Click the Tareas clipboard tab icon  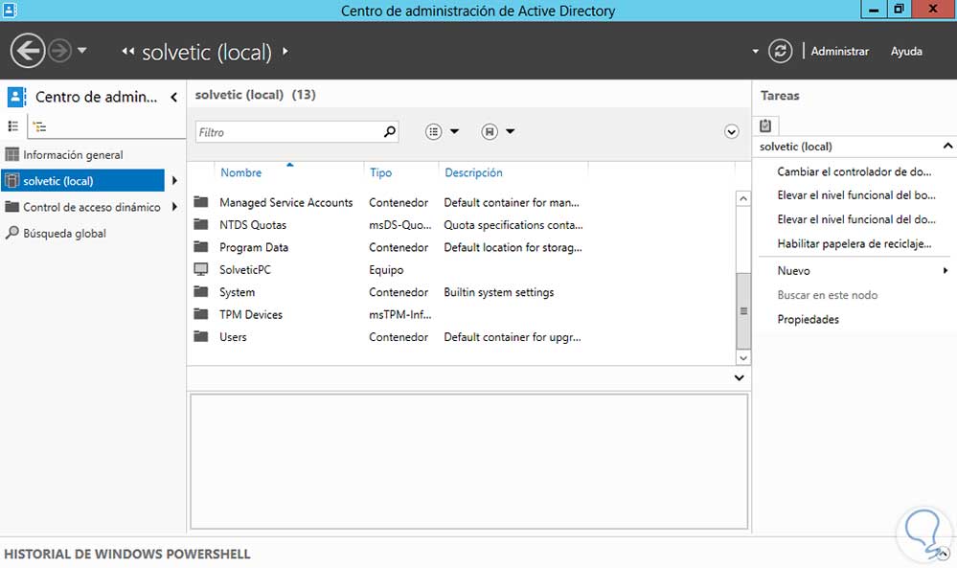pos(765,125)
